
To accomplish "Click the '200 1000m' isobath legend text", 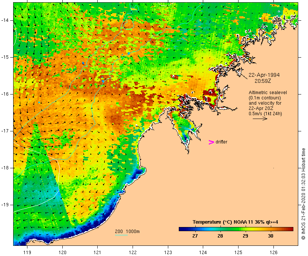I will [127, 232].
